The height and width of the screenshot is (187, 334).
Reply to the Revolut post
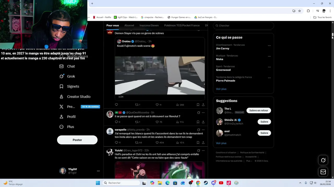[x=117, y=122]
